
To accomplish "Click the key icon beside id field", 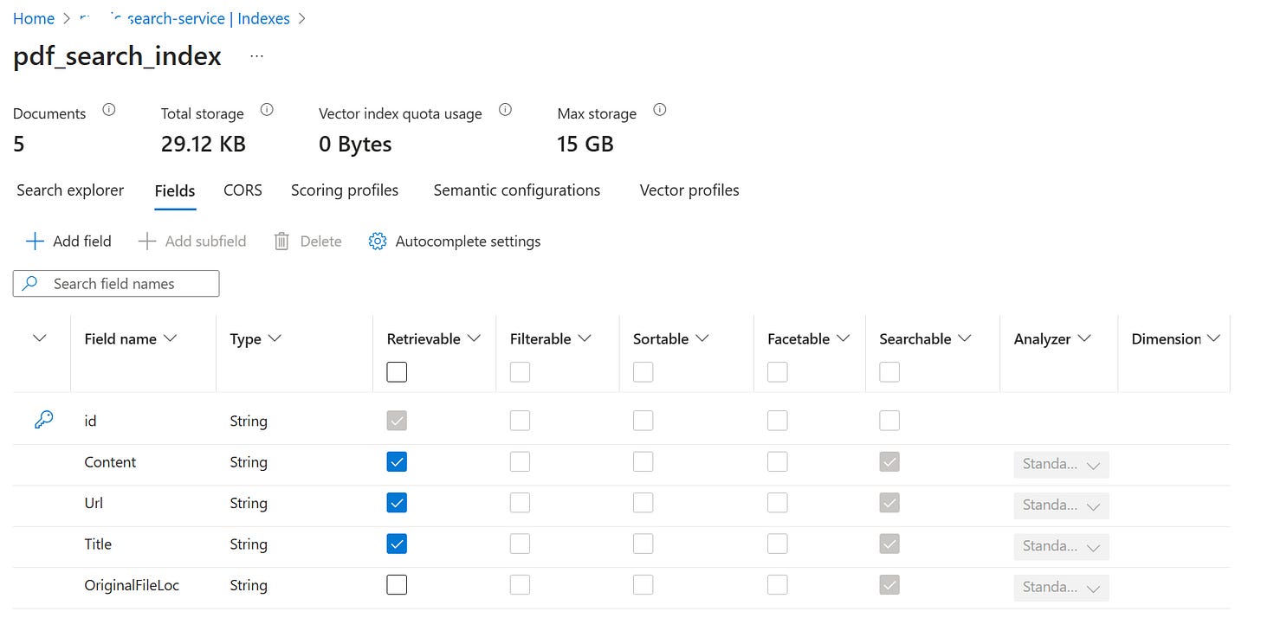I will point(43,420).
